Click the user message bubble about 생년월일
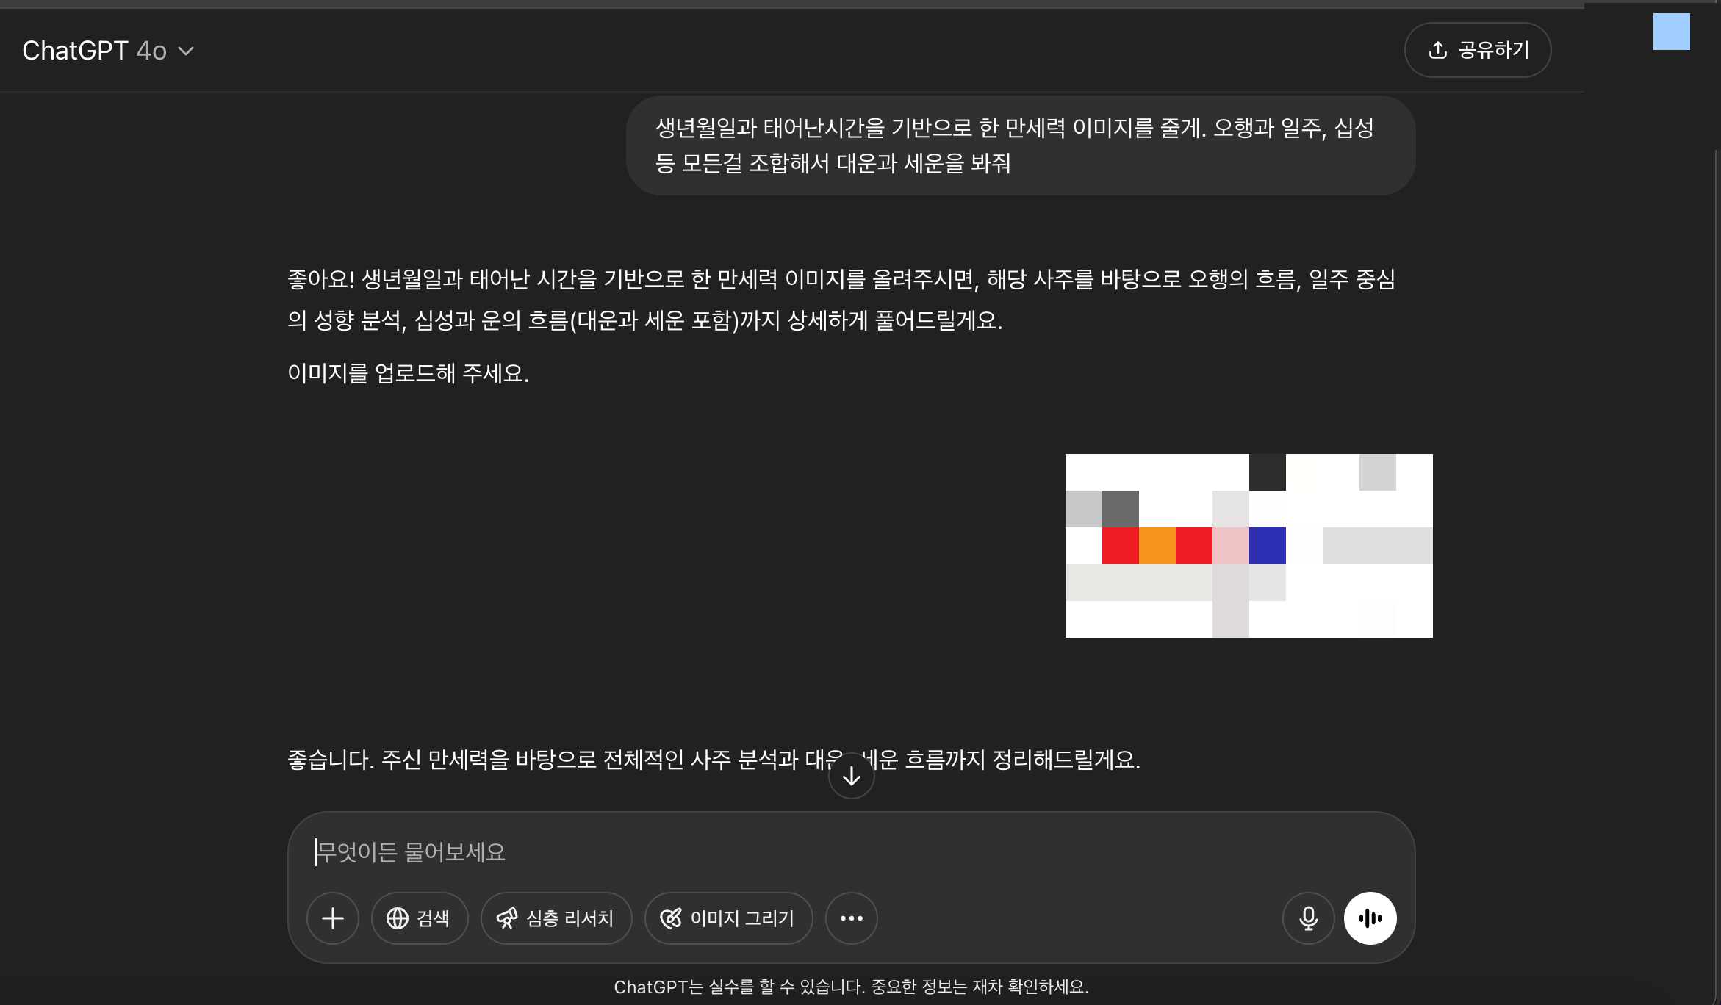Viewport: 1721px width, 1005px height. point(1020,145)
